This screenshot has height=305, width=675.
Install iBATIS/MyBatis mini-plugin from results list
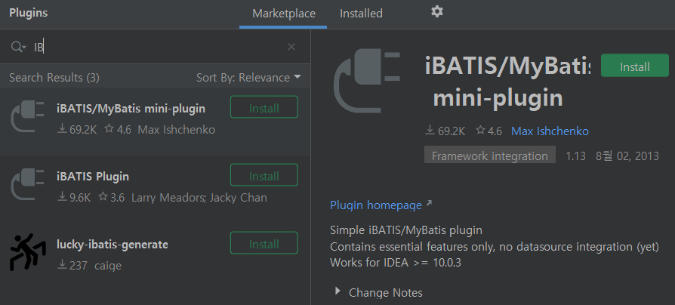tap(264, 107)
